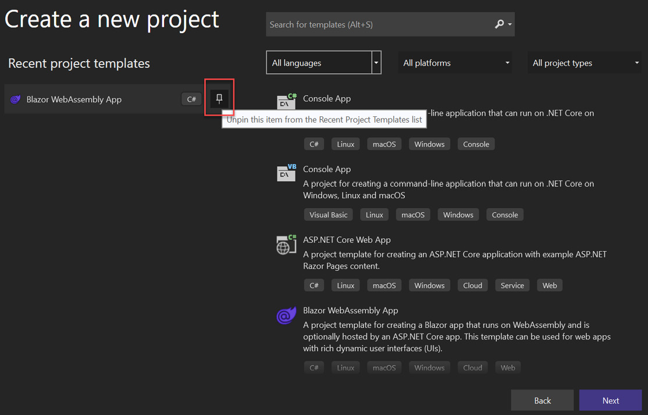The image size is (648, 415).
Task: Click macOS tag under C# Console App
Action: coord(384,144)
